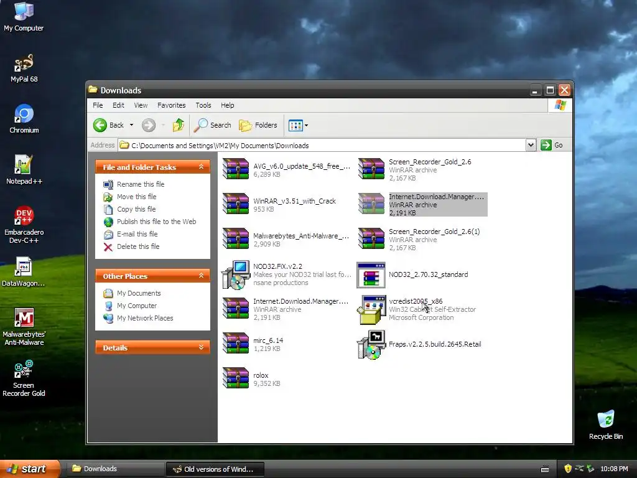Select the Screen_Recorder_Gold_2.6(1) archive icon
The height and width of the screenshot is (478, 637).
tap(371, 238)
